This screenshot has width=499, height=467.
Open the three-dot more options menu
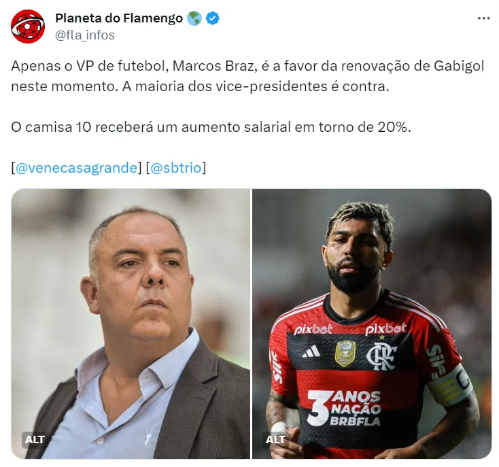(x=483, y=18)
